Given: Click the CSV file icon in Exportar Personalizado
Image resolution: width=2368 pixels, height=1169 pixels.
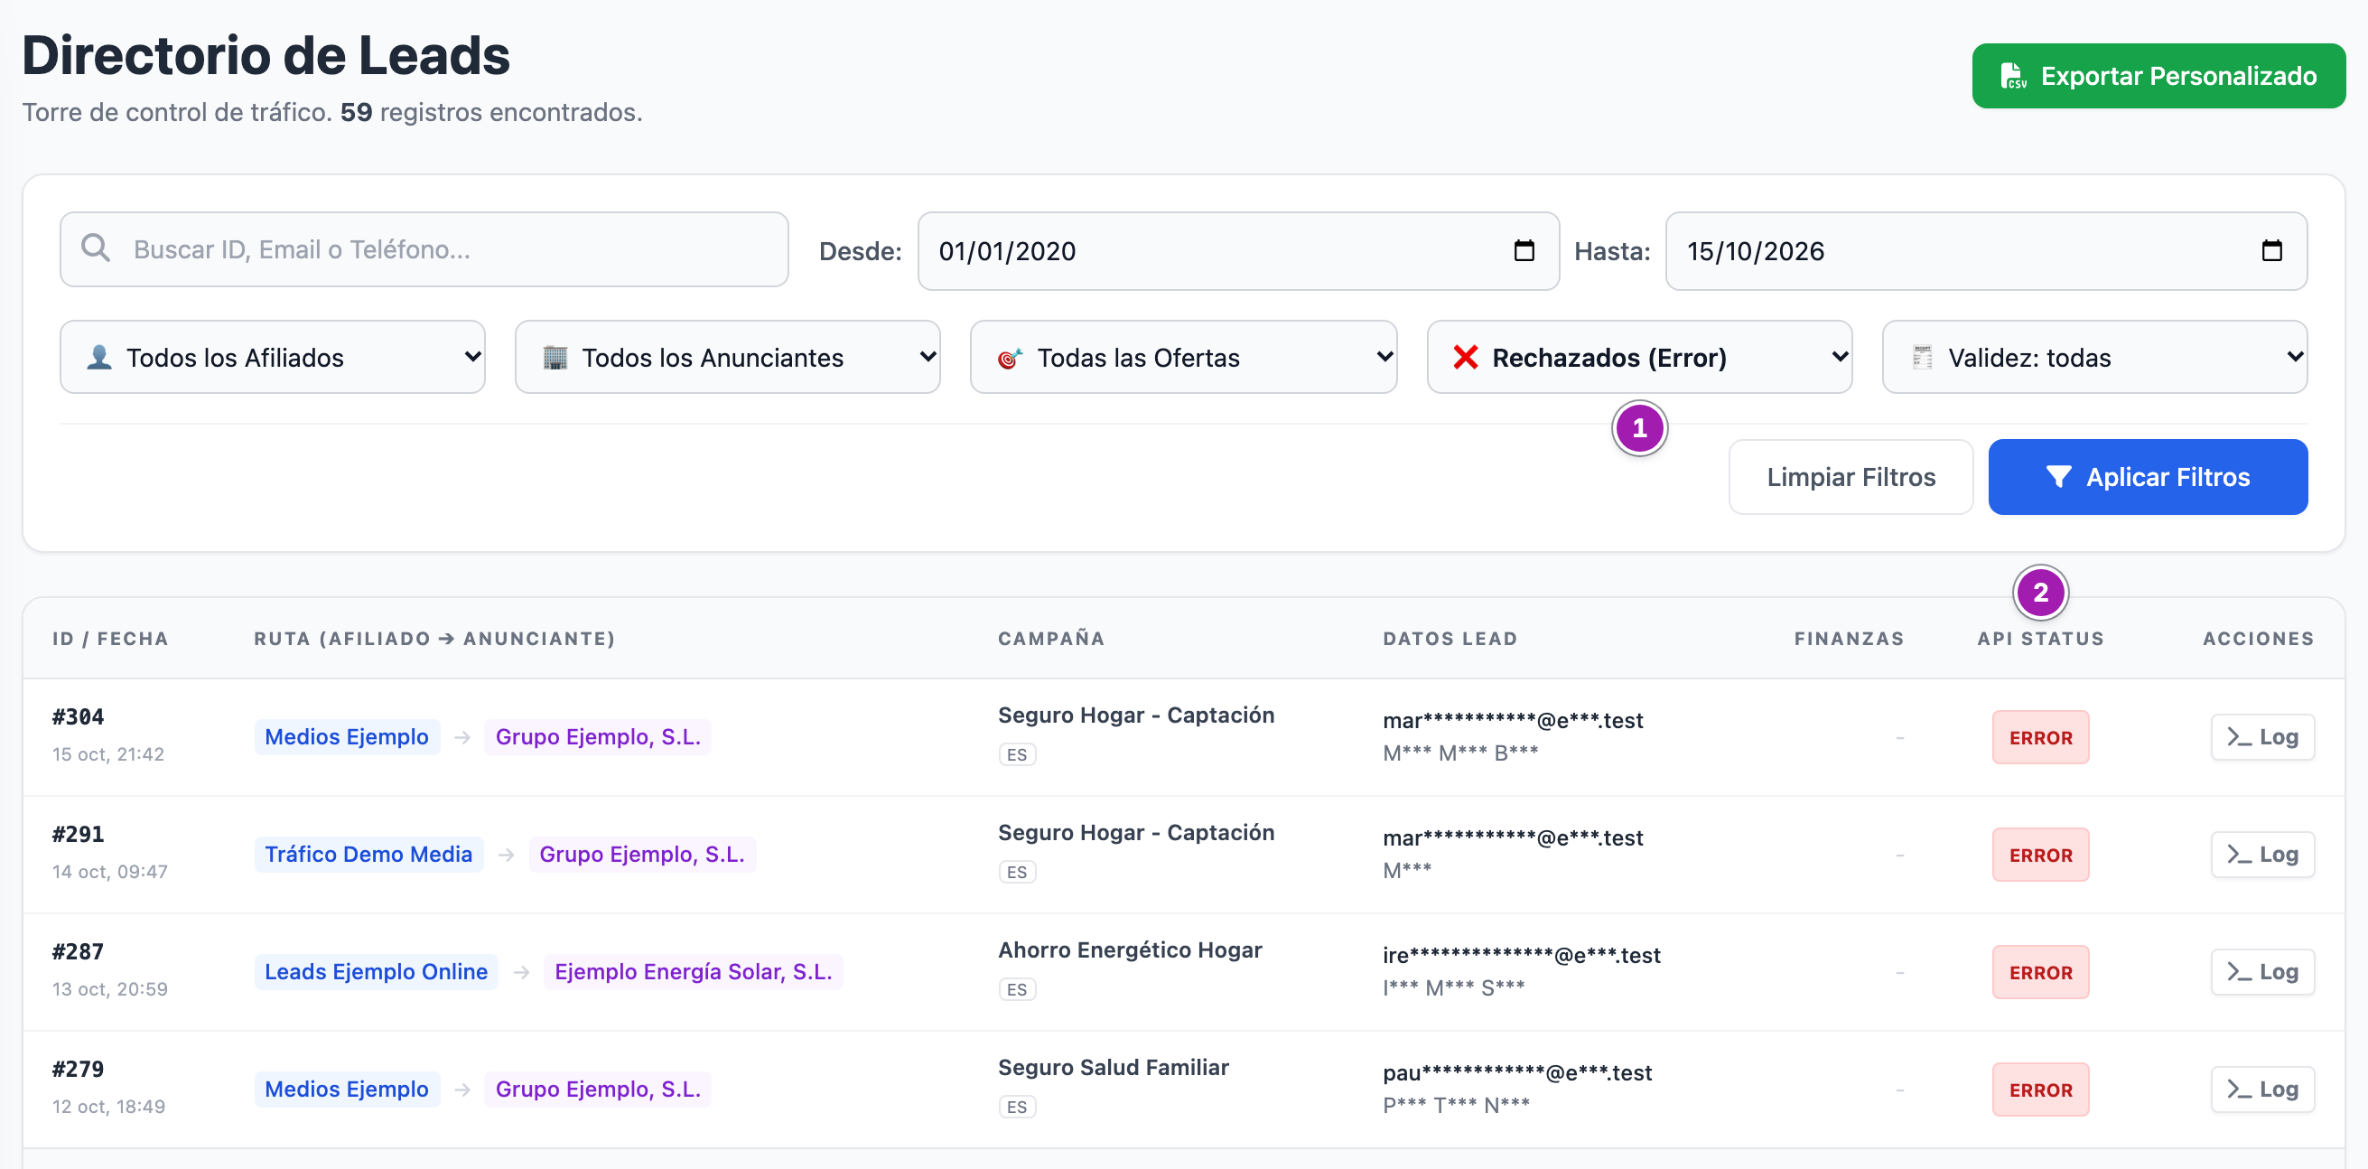Looking at the screenshot, I should tap(2013, 75).
